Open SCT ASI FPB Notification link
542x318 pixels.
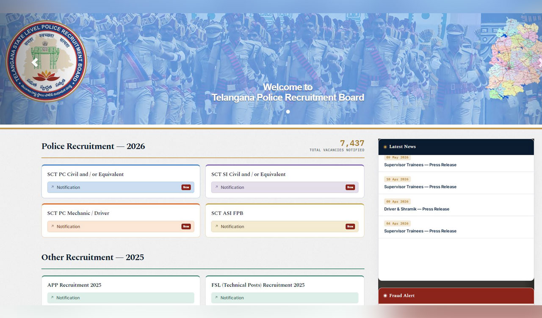(285, 226)
